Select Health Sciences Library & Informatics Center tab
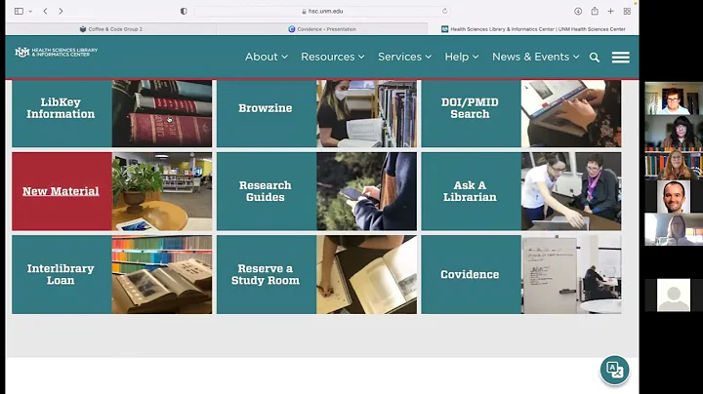 click(533, 29)
